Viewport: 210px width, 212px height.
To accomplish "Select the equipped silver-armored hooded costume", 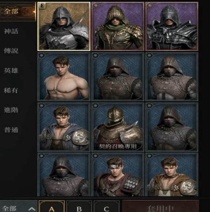I will tap(64, 26).
